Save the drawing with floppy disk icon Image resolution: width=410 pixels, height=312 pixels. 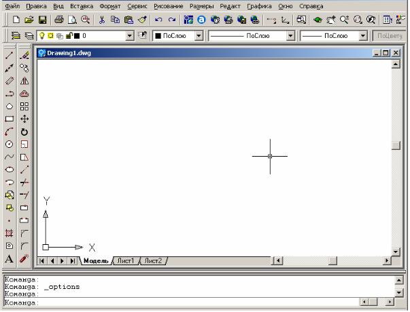click(42, 20)
